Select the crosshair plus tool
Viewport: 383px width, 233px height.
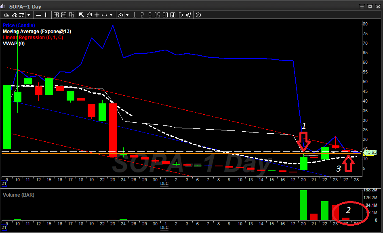pyautogui.click(x=97, y=15)
